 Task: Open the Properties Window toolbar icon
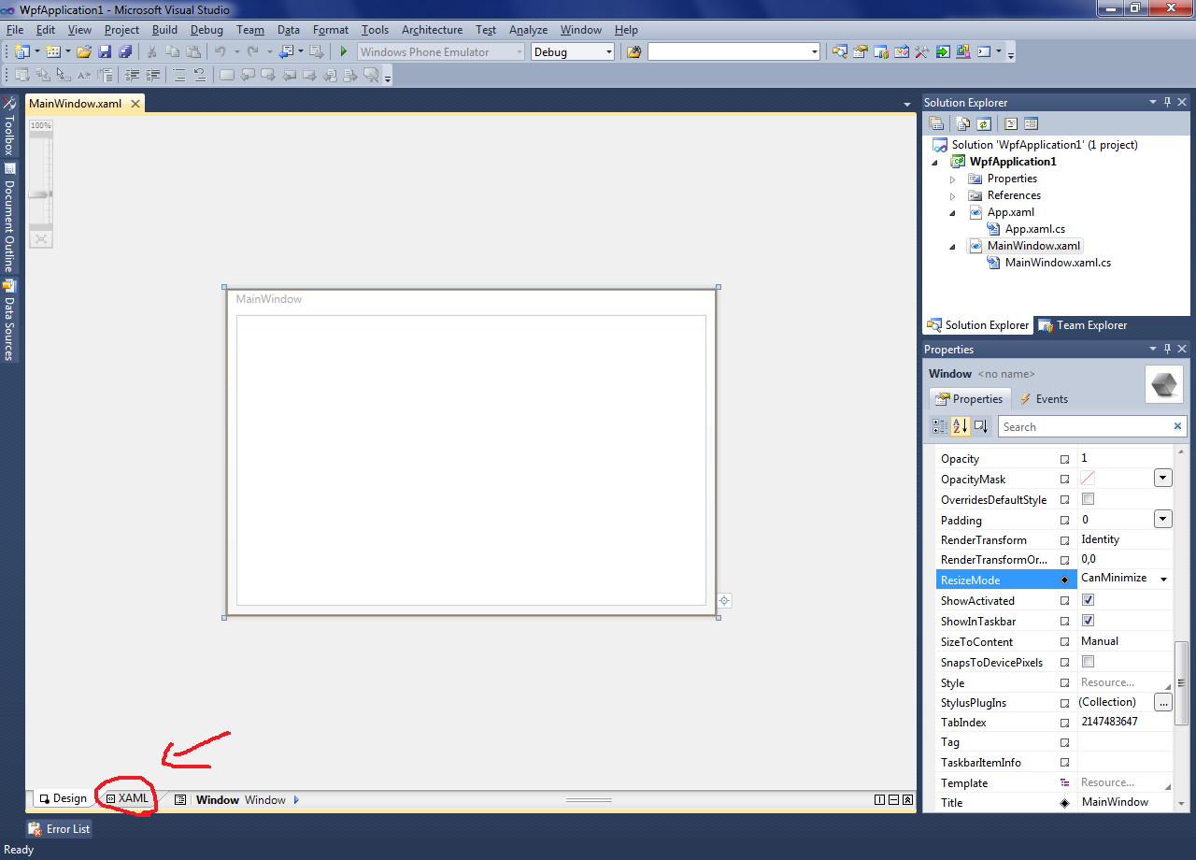coord(861,52)
